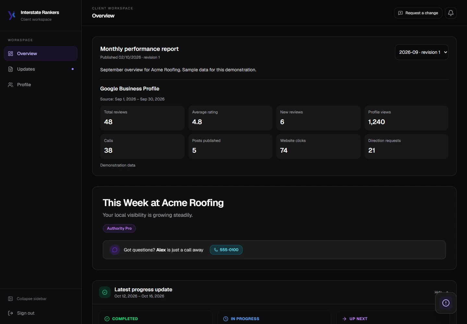Click the Updates document icon

coord(11,69)
